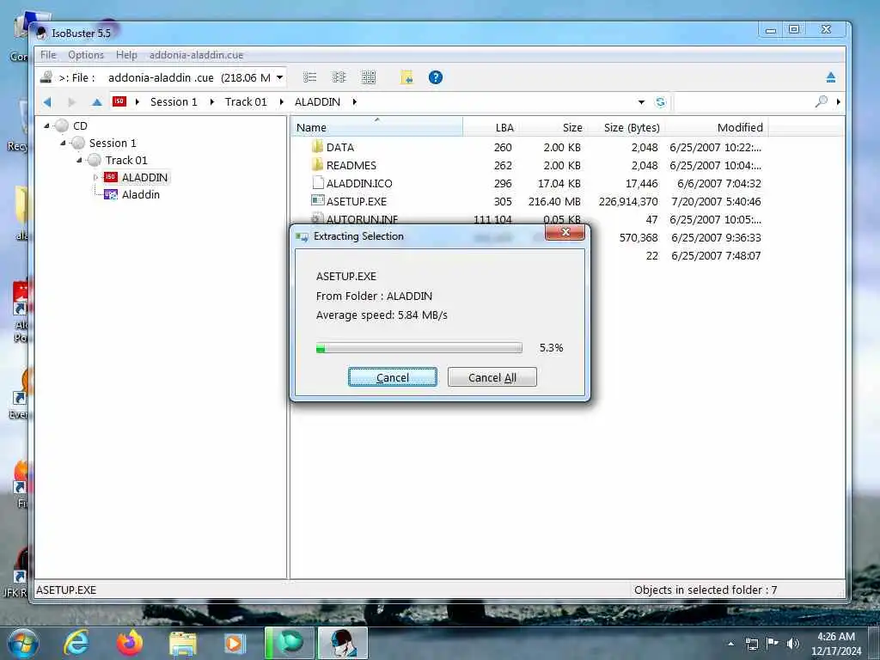Click the eject icon in the toolbar

coord(831,77)
